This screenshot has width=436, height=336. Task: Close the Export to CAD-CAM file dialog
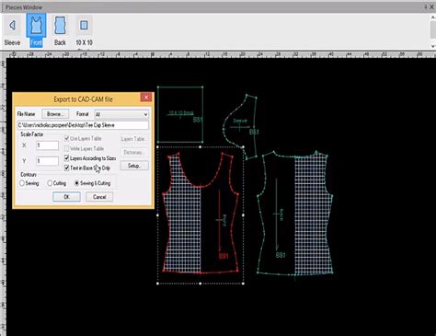click(146, 98)
